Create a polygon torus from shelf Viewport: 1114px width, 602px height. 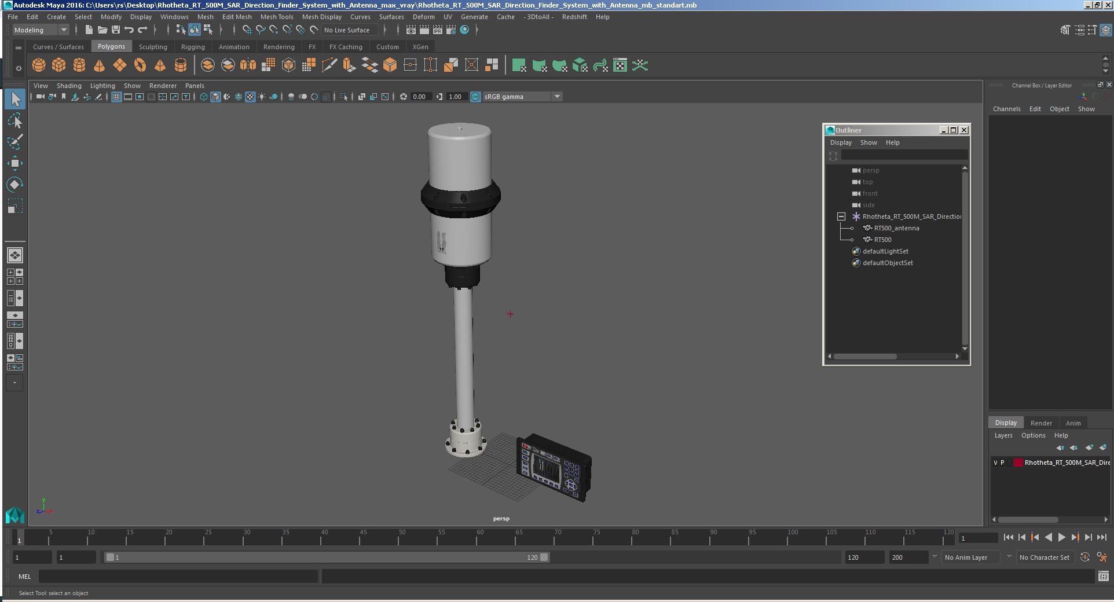140,65
